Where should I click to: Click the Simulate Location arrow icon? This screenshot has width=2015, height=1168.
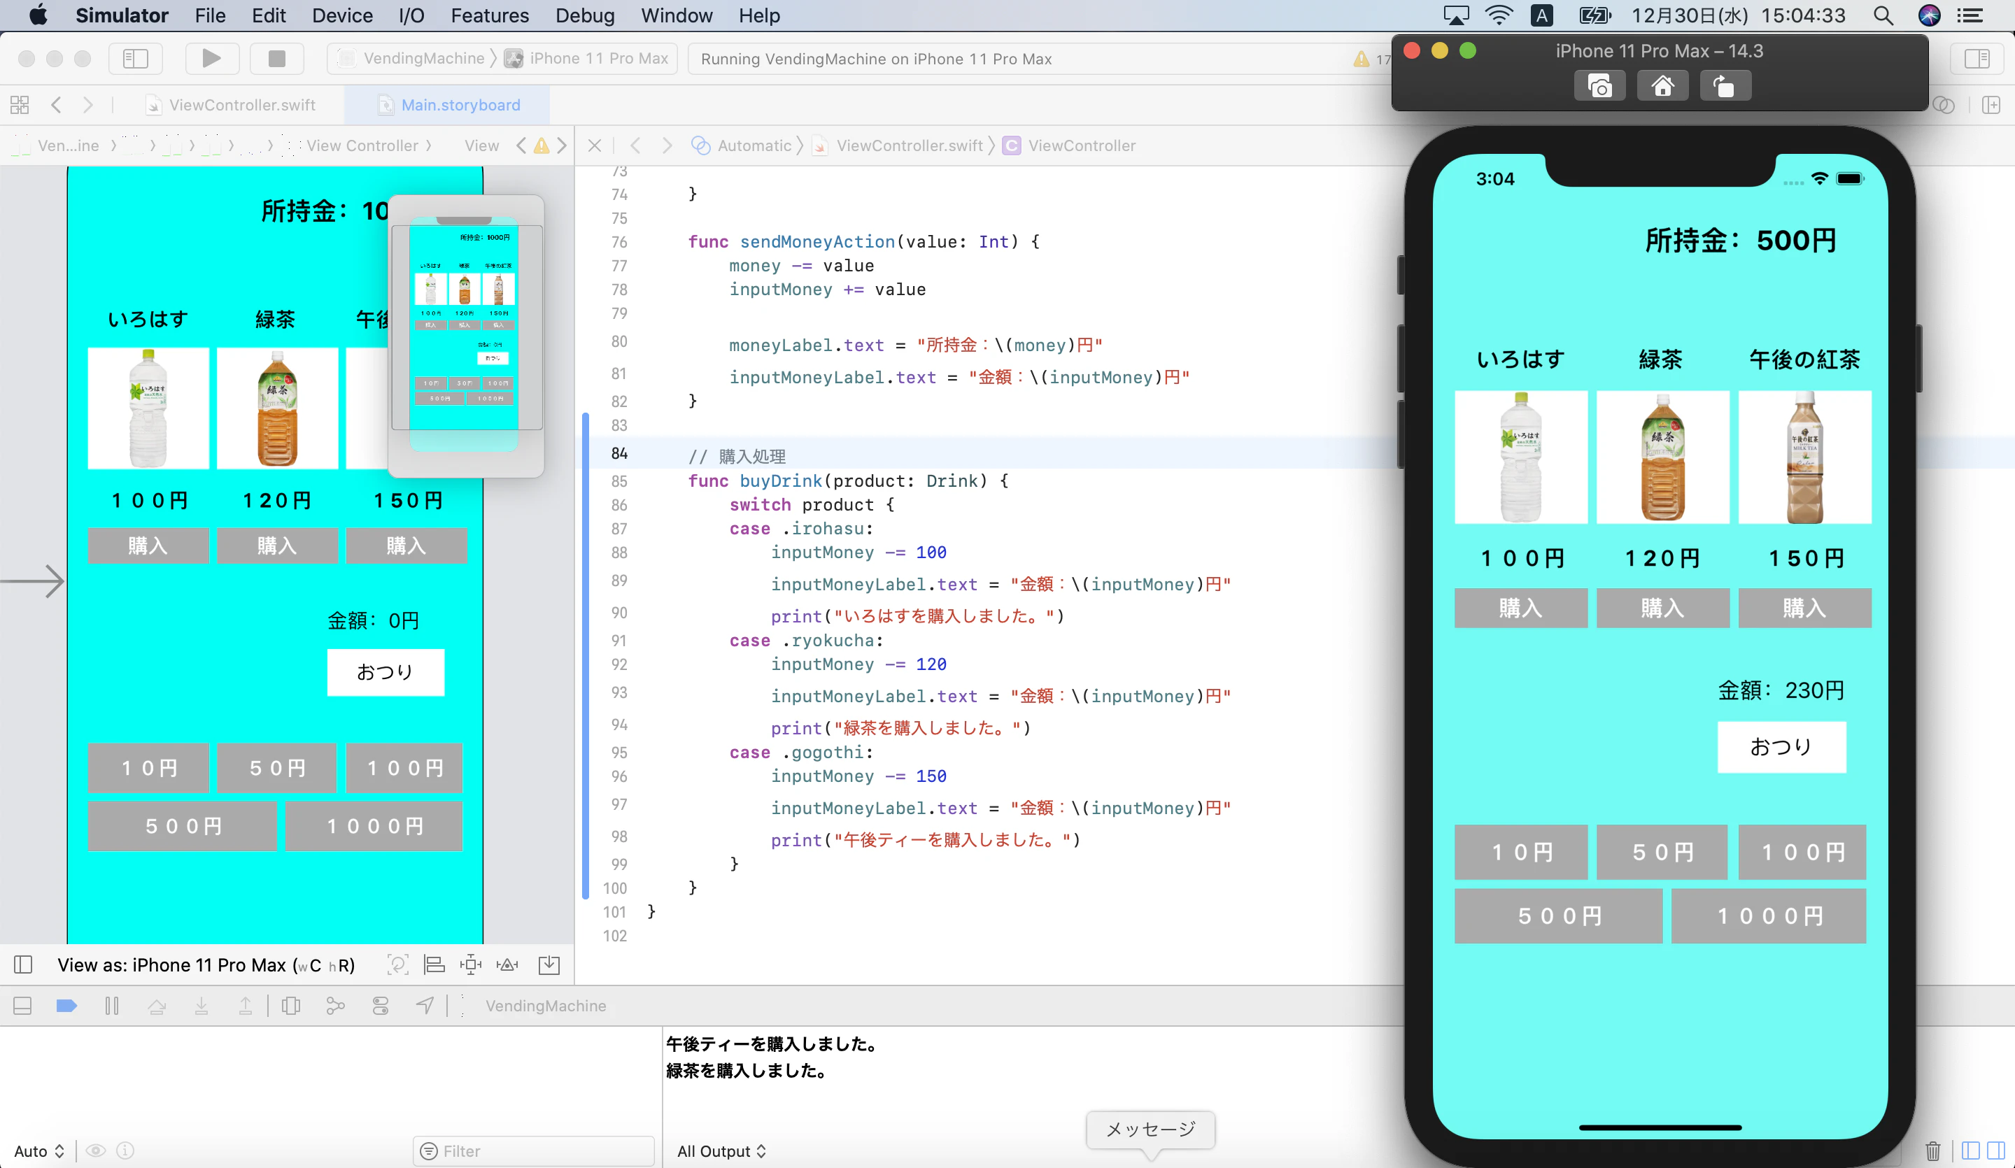coord(425,1006)
